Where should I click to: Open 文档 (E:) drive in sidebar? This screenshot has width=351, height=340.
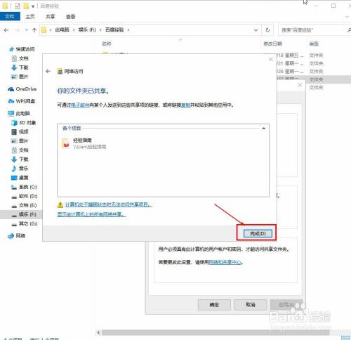tap(24, 205)
